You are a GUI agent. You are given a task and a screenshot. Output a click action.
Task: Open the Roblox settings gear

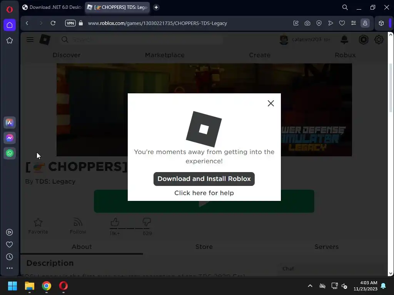pos(379,40)
